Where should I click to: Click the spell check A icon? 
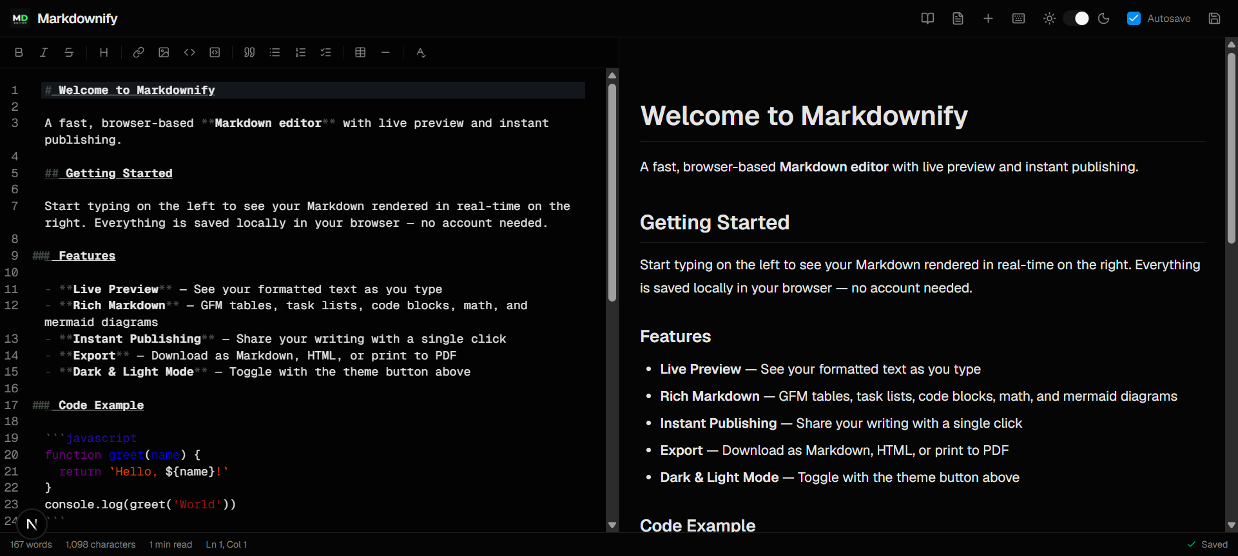pos(421,53)
